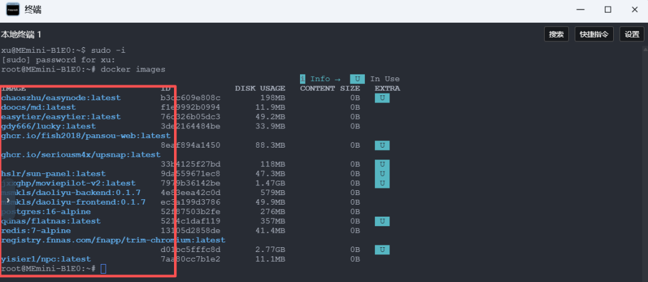This screenshot has width=648, height=282.
Task: Click the U badge in moviepilot-v2 row
Action: (x=382, y=183)
